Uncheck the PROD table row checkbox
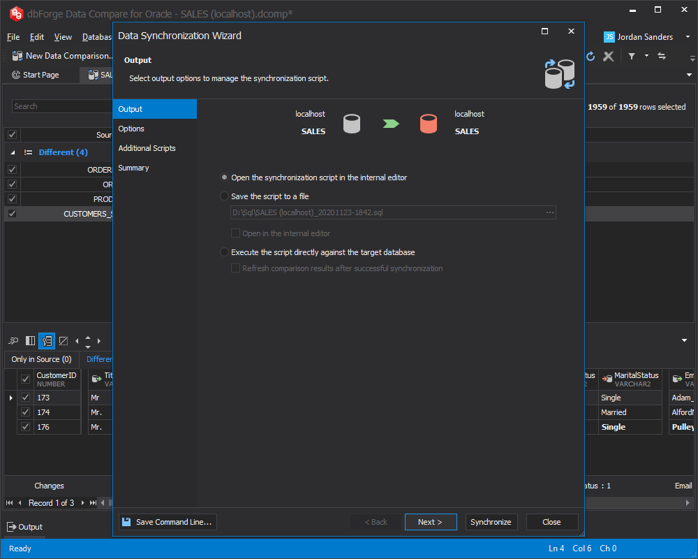698x559 pixels. pyautogui.click(x=12, y=199)
